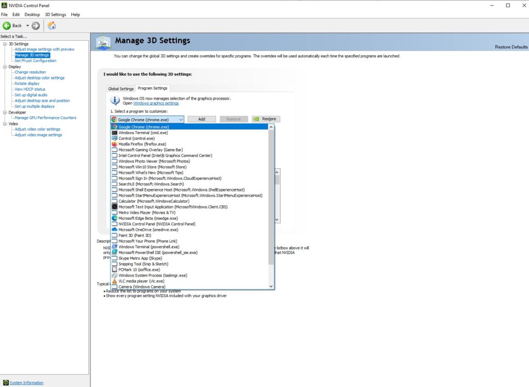
Task: Click the Home icon in toolbar
Action: [x=52, y=26]
